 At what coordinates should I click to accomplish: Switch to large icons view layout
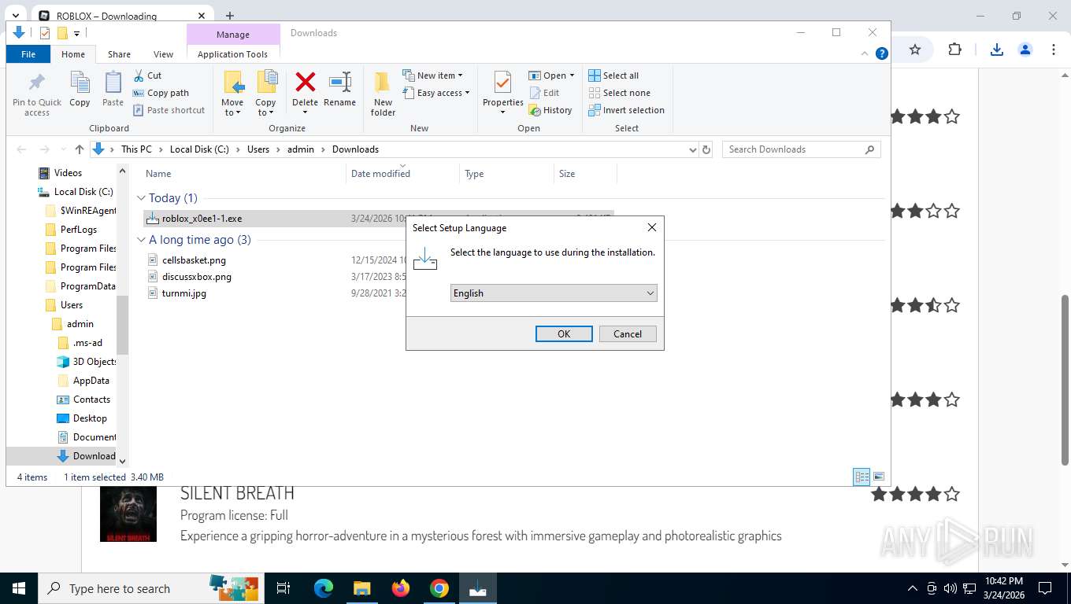(879, 477)
